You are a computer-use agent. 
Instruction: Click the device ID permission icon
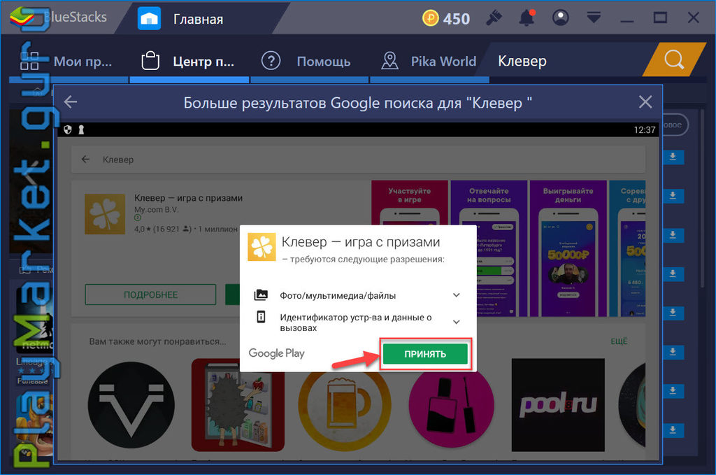(261, 316)
